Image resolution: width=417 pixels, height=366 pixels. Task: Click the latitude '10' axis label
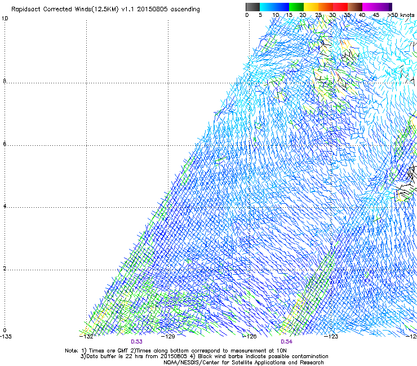point(5,19)
